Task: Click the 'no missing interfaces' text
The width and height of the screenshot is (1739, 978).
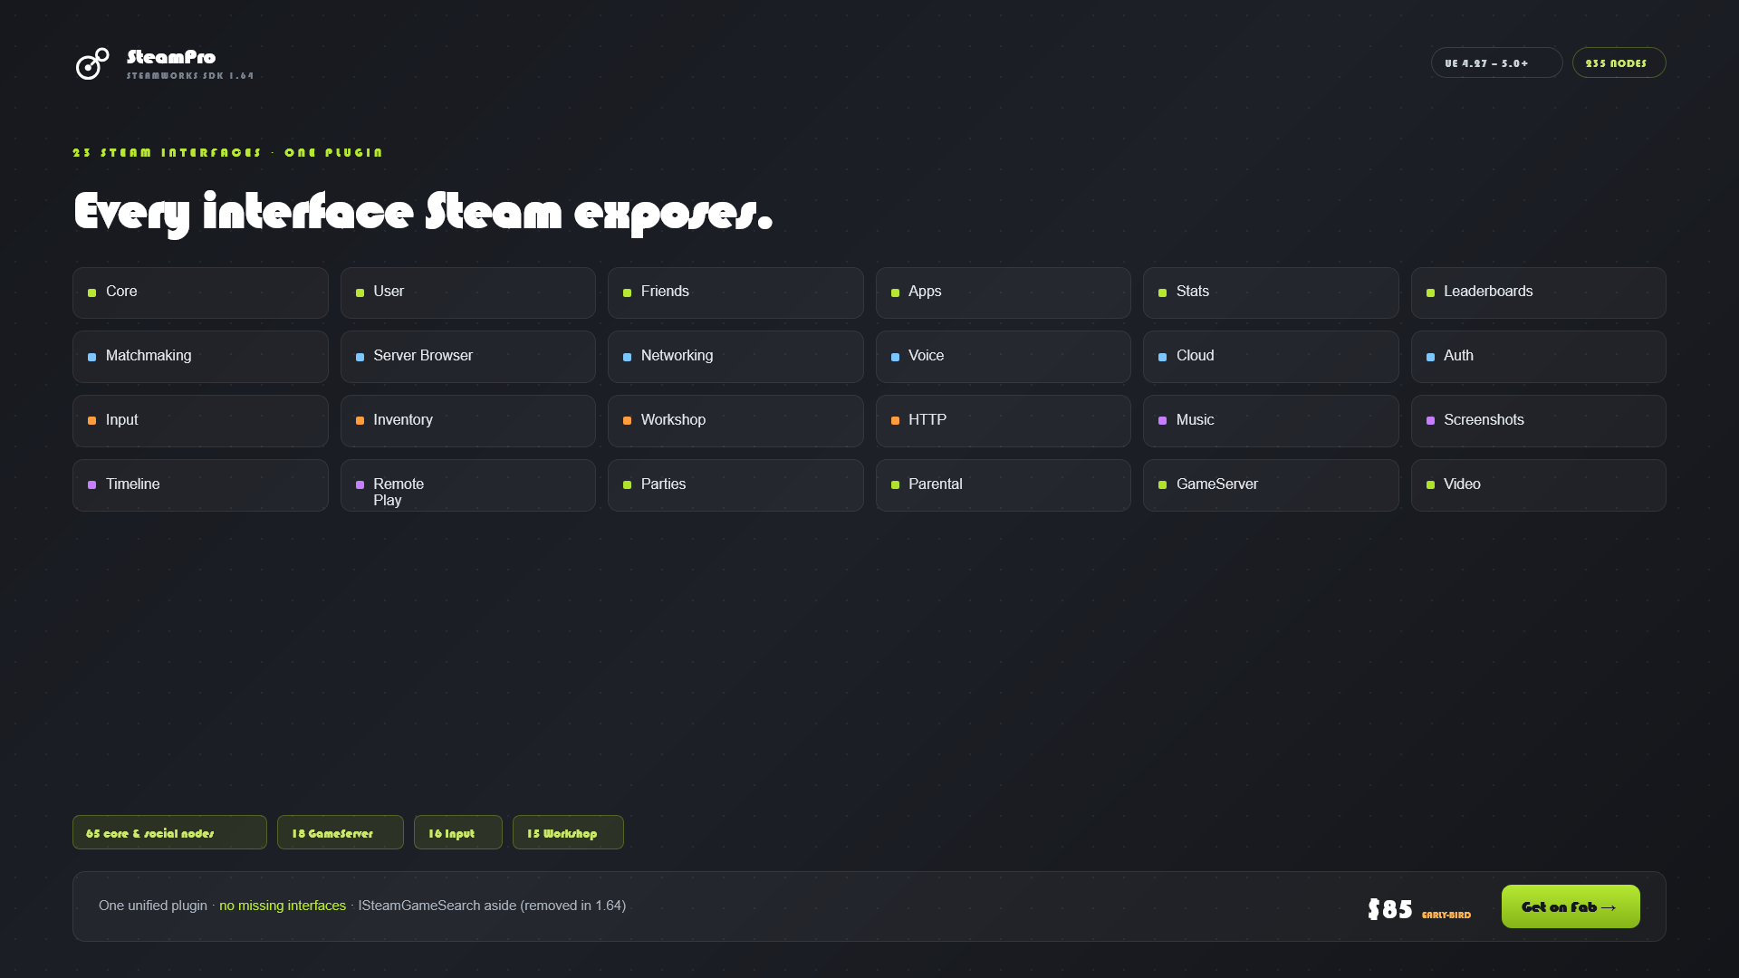Action: coord(283,906)
